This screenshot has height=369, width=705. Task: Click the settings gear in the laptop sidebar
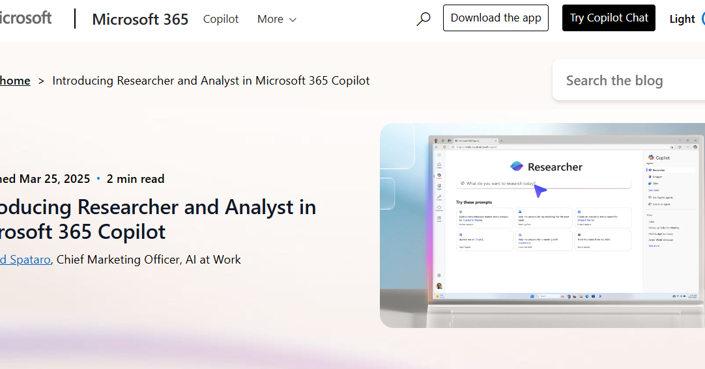pyautogui.click(x=439, y=275)
